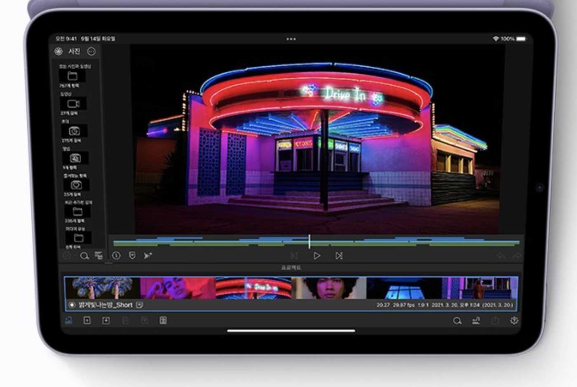Screen dimensions: 577x387
Task: Click the blue-green preview scrubber bar
Action: [x=316, y=242]
